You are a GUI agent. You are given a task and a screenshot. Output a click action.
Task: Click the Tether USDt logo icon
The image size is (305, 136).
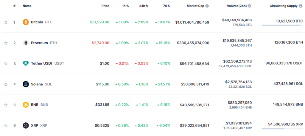click(x=26, y=63)
